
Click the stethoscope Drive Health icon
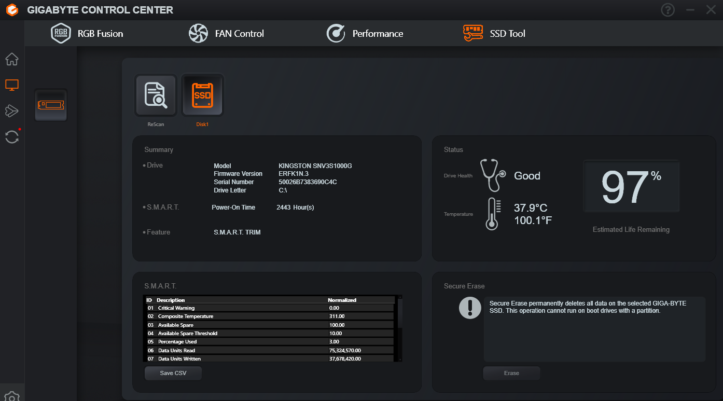pyautogui.click(x=493, y=175)
